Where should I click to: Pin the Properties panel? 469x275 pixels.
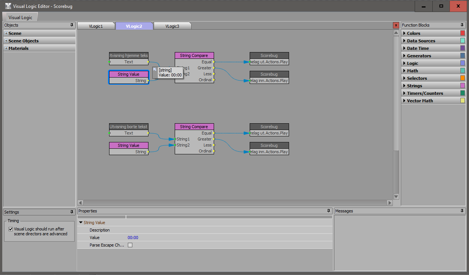click(x=329, y=211)
